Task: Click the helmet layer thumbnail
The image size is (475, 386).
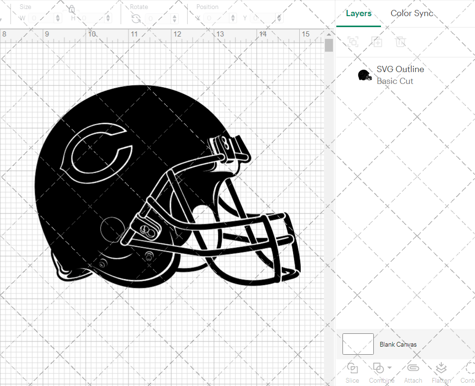Action: [364, 75]
